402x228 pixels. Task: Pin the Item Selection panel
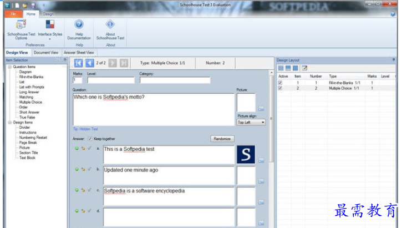[65, 59]
